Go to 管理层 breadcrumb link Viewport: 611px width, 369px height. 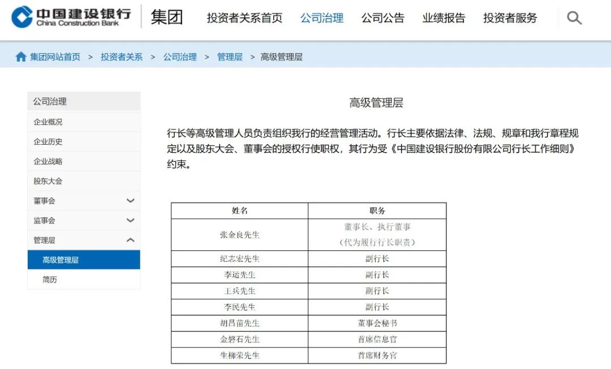(x=230, y=57)
